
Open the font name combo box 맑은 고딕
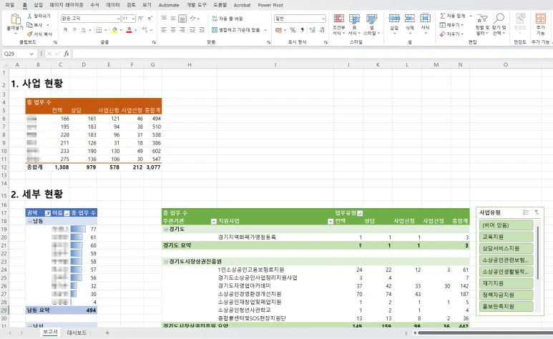[x=91, y=19]
